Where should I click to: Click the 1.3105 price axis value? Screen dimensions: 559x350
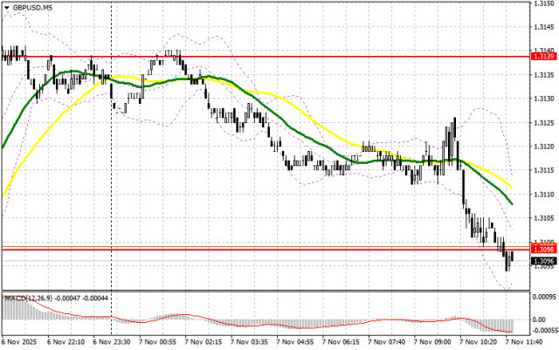543,218
